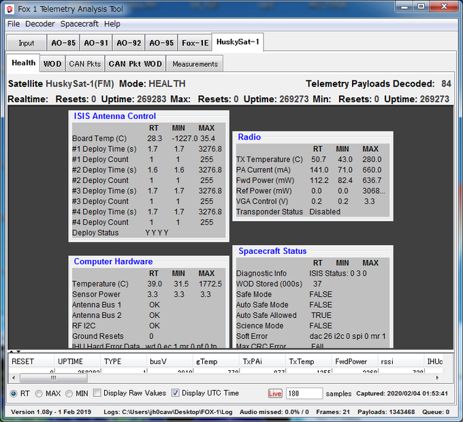Click the split pane collapse arrows
The width and height of the screenshot is (463, 422).
point(15,351)
